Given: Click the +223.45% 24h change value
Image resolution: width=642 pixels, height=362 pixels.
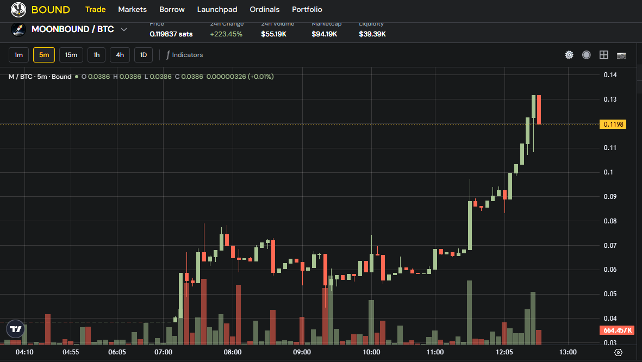Looking at the screenshot, I should [226, 34].
